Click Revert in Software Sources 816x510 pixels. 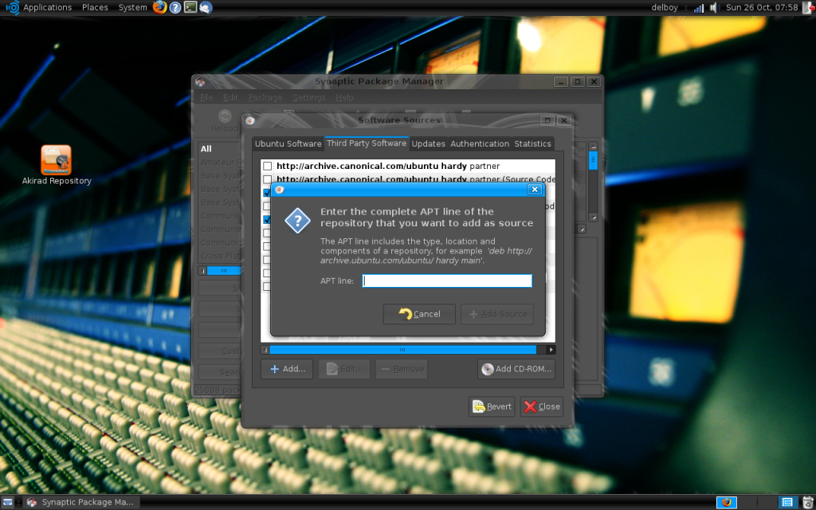pyautogui.click(x=492, y=406)
